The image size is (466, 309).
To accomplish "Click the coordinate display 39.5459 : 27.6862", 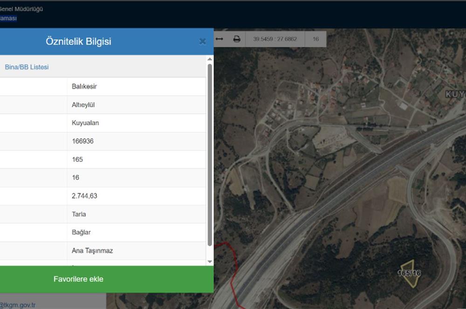I will 275,39.
